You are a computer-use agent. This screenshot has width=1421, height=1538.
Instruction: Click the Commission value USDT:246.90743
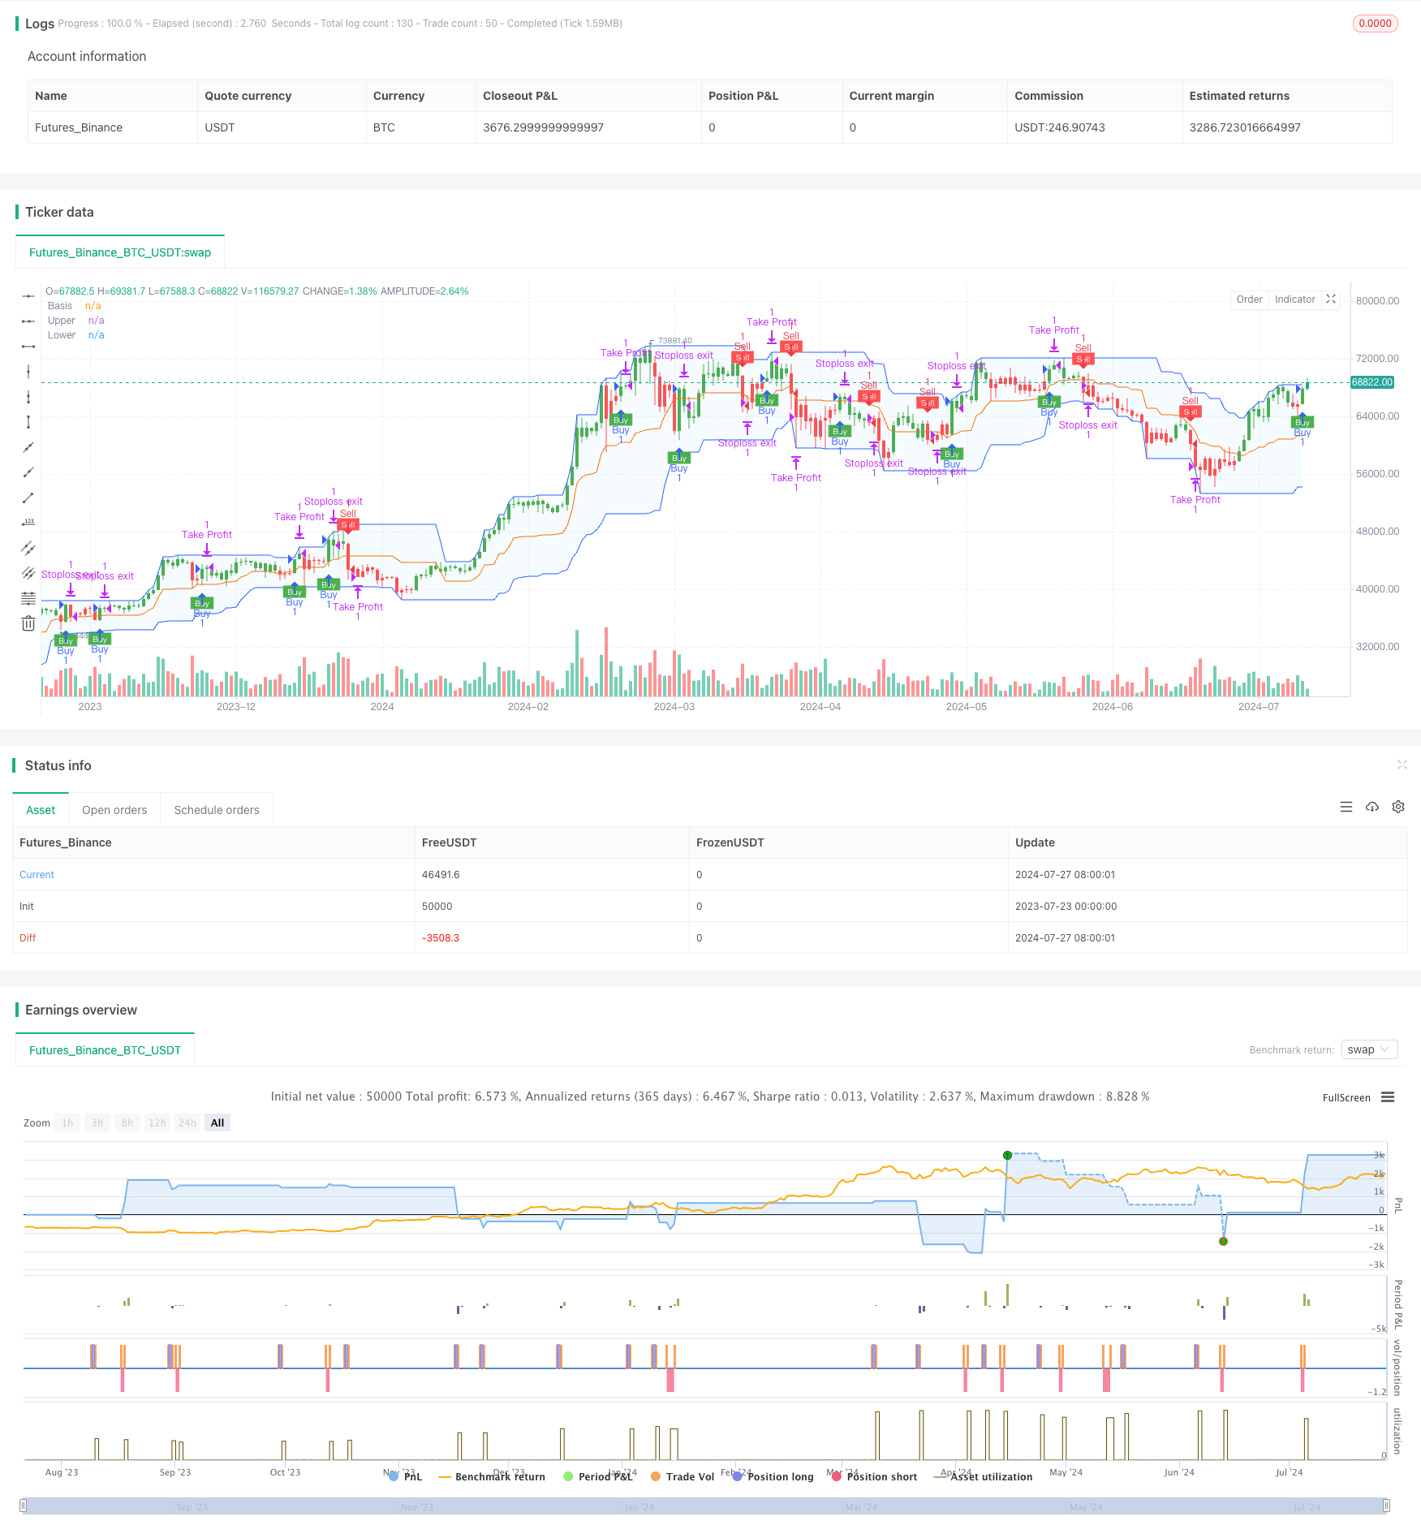(x=1060, y=127)
